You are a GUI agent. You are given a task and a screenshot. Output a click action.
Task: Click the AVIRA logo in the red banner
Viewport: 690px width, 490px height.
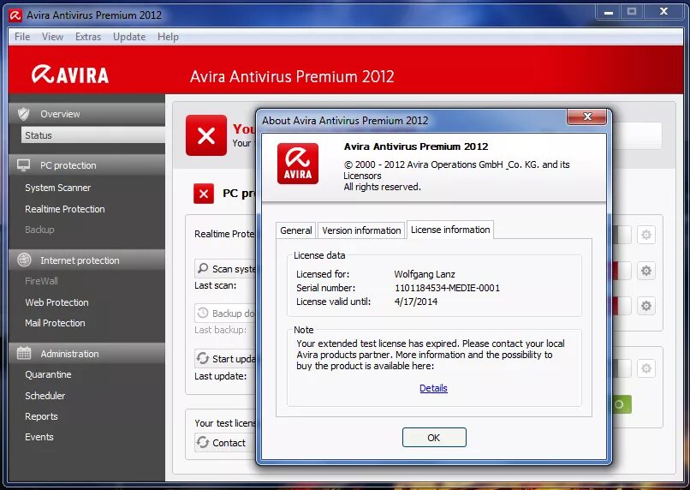click(x=70, y=75)
